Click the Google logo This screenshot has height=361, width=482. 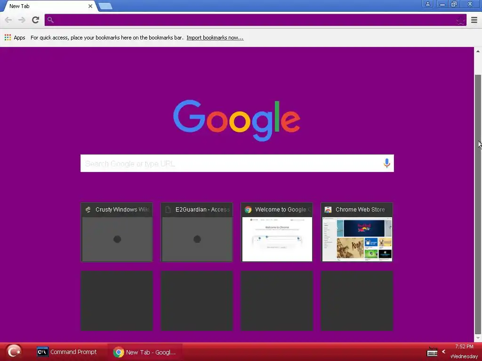pos(237,120)
